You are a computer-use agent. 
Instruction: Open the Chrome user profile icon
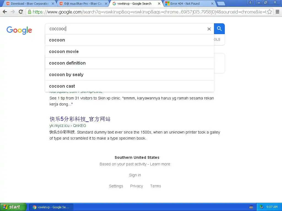tap(250, 2)
